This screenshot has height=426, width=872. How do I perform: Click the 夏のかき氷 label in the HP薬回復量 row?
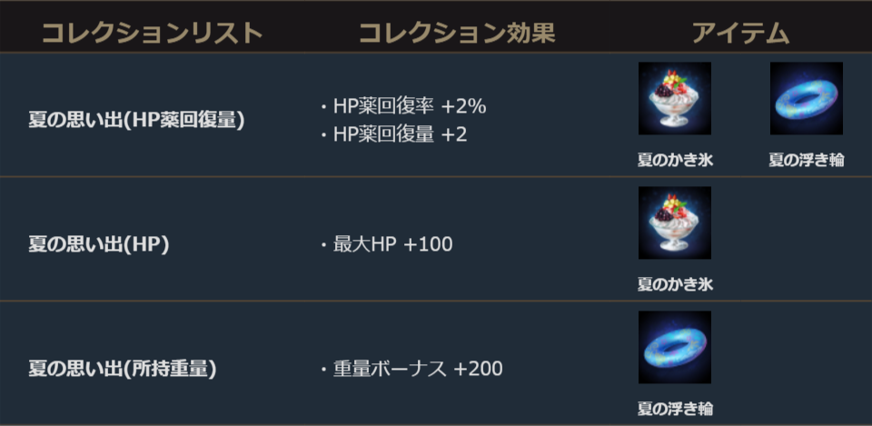pos(674,161)
